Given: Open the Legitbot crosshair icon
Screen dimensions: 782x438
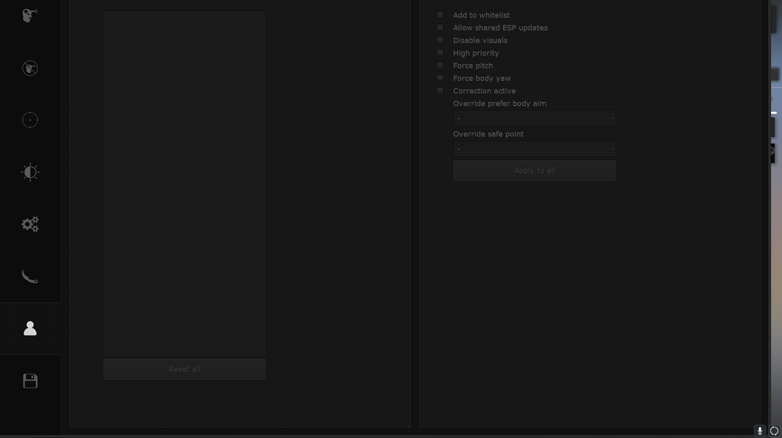Looking at the screenshot, I should click(29, 119).
